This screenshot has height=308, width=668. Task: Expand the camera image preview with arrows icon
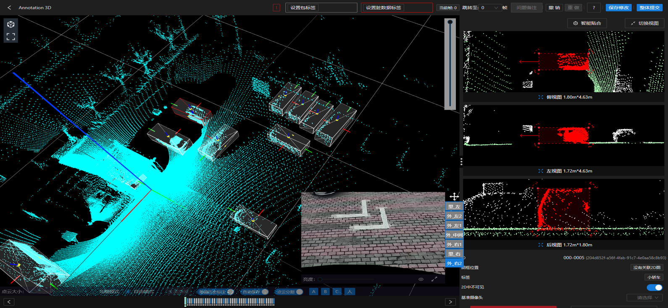(x=434, y=279)
